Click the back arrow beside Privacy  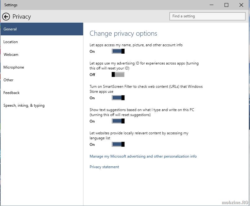(6, 16)
